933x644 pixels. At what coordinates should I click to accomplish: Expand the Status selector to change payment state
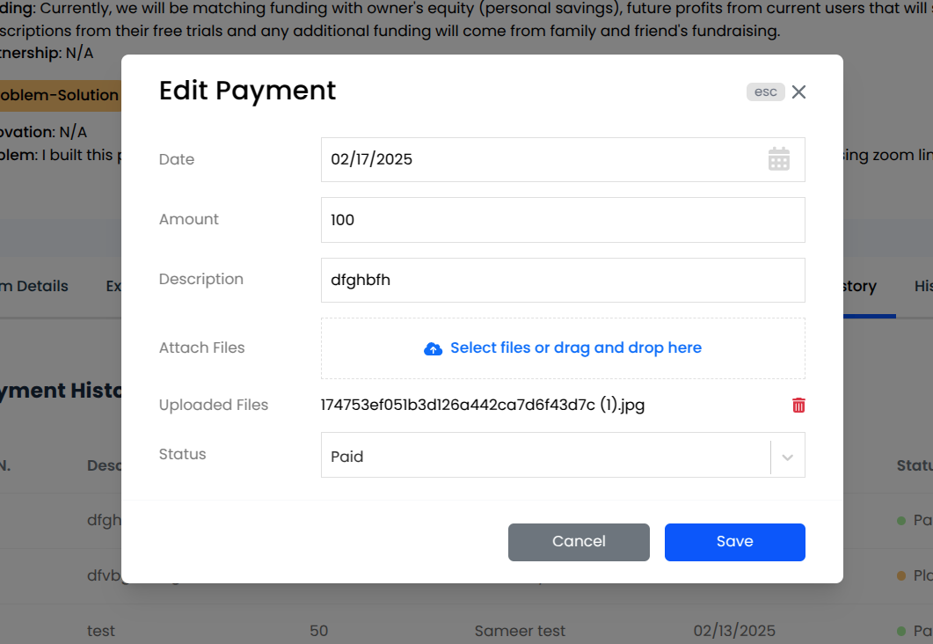(563, 455)
